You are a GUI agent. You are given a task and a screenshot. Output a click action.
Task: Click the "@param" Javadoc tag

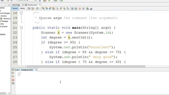click(x=45, y=18)
